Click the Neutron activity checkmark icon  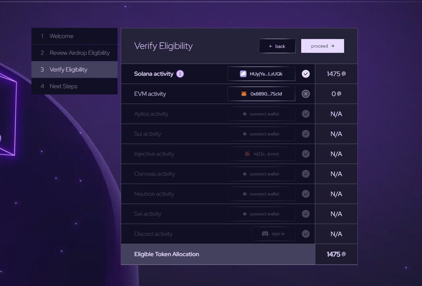point(306,194)
